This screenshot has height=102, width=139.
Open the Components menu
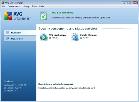tap(14, 6)
